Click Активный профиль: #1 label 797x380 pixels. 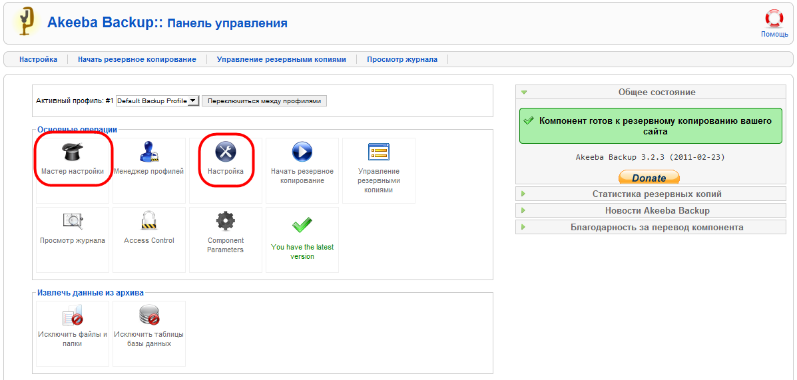[74, 100]
